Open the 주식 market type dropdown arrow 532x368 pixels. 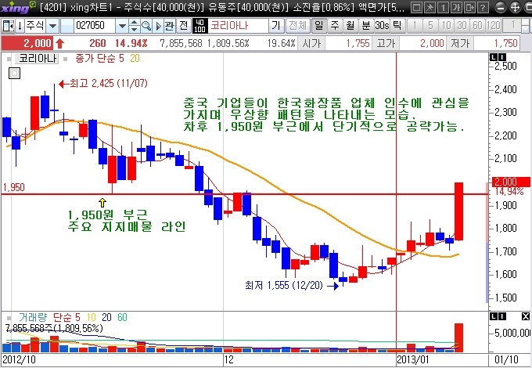52,26
